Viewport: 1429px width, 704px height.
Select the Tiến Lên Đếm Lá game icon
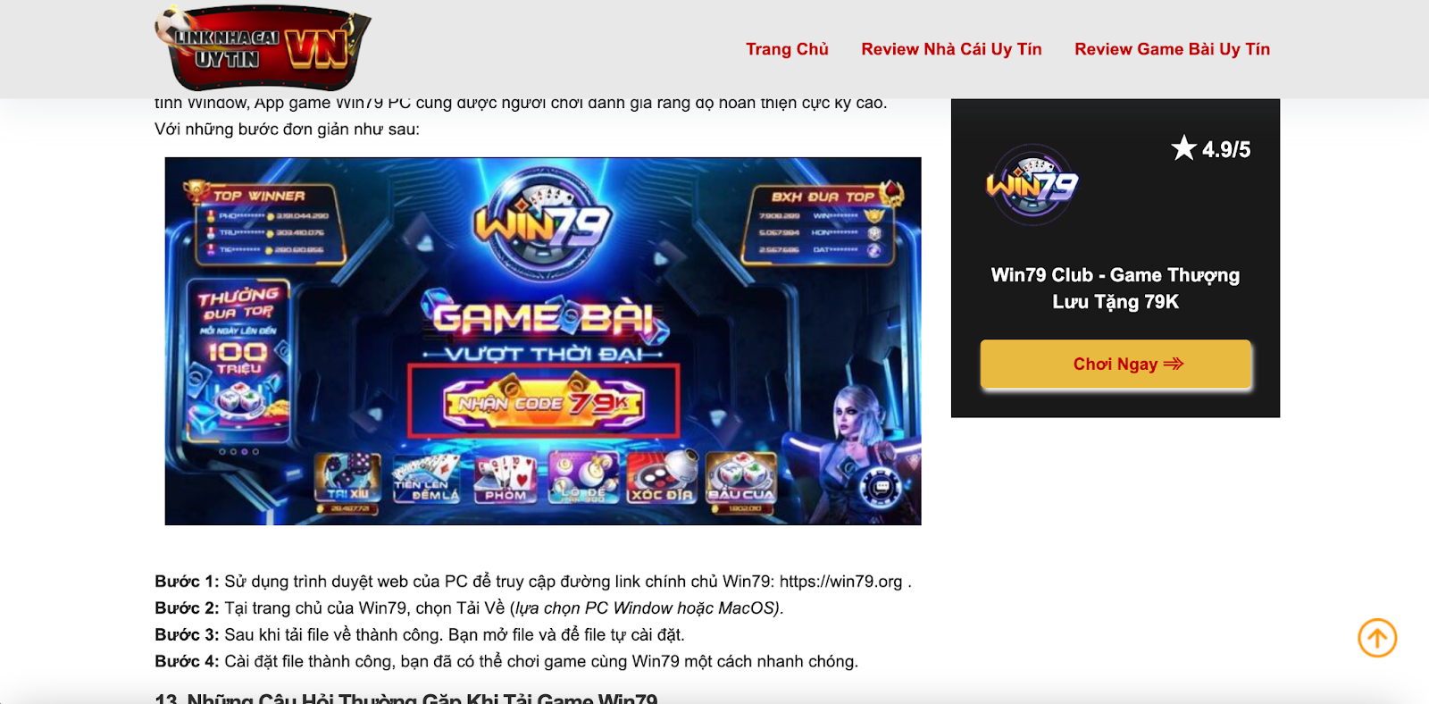426,478
